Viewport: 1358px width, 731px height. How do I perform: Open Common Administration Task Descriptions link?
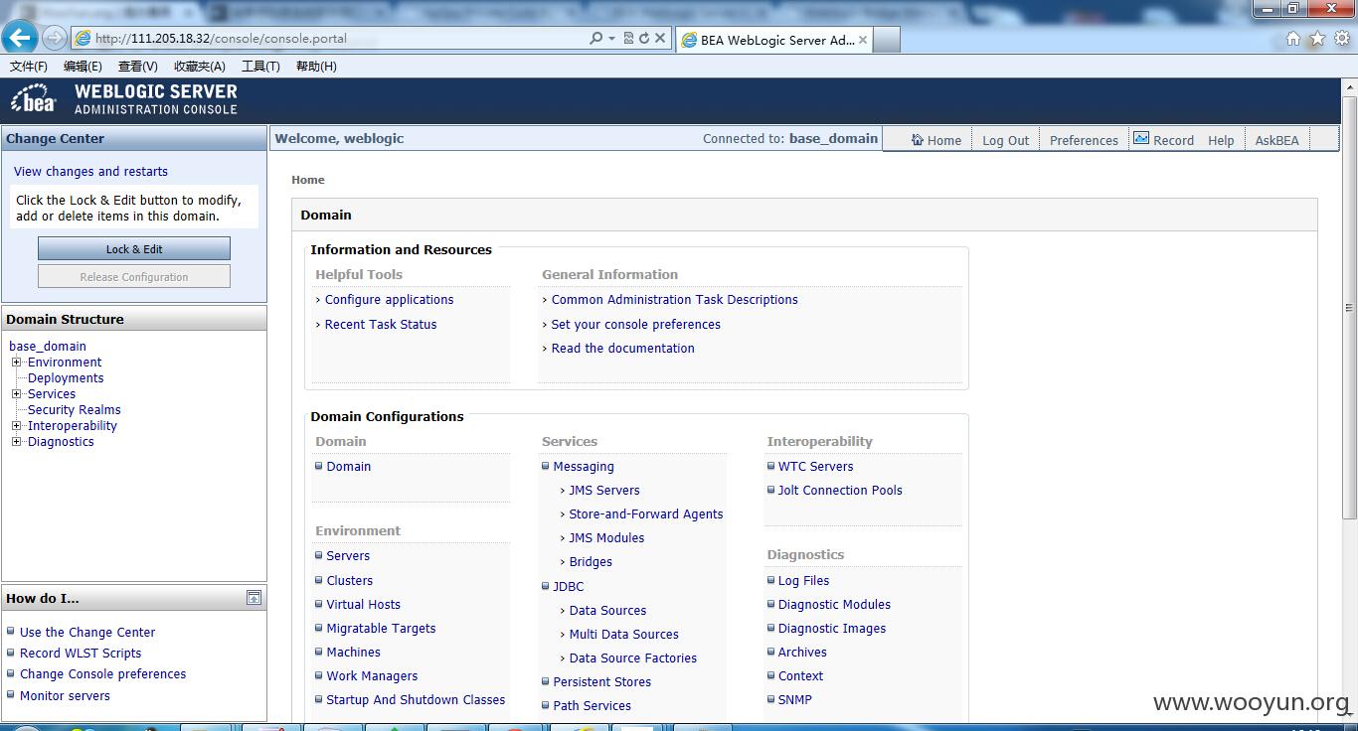click(x=674, y=300)
